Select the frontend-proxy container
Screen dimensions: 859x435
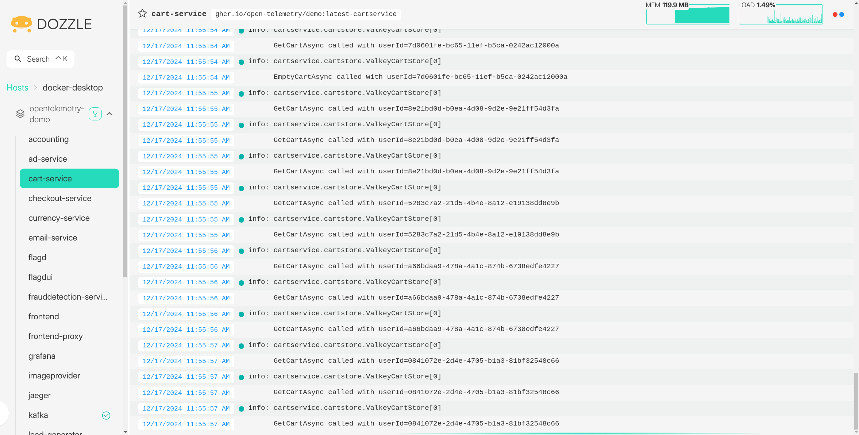[x=55, y=336]
